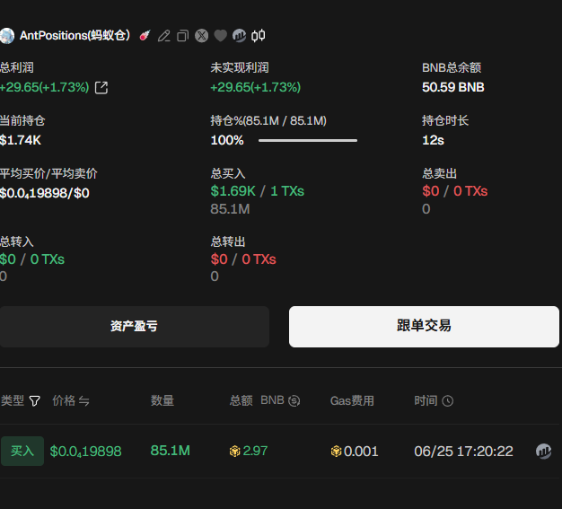This screenshot has width=562, height=509.
Task: Click the 价格 column header
Action: click(64, 400)
